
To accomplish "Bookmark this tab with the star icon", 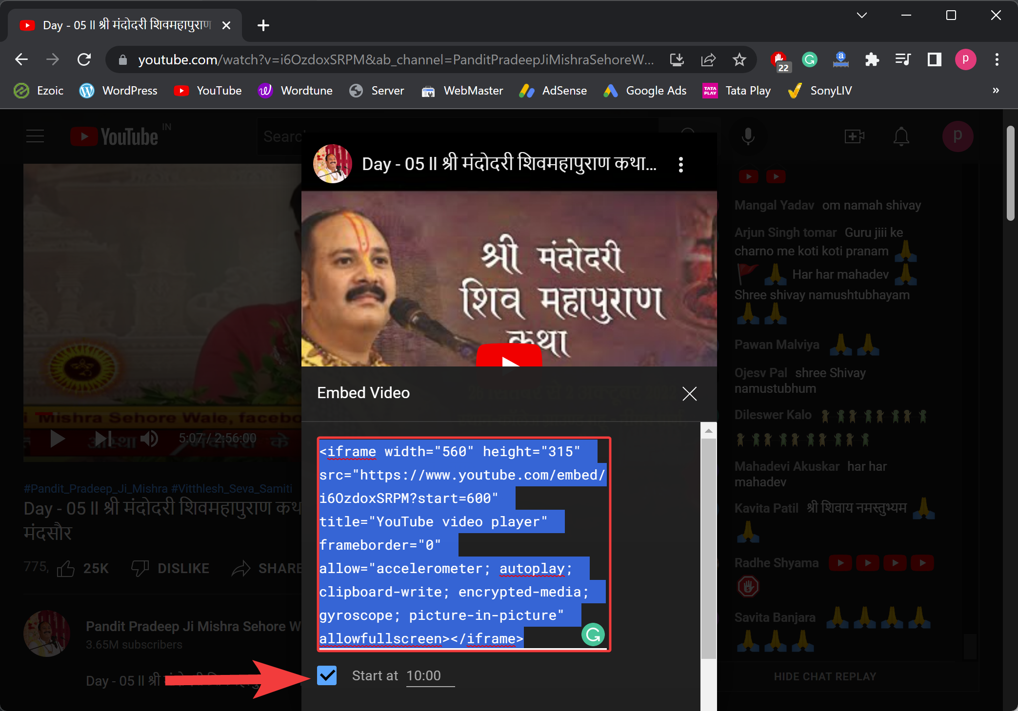I will click(739, 59).
